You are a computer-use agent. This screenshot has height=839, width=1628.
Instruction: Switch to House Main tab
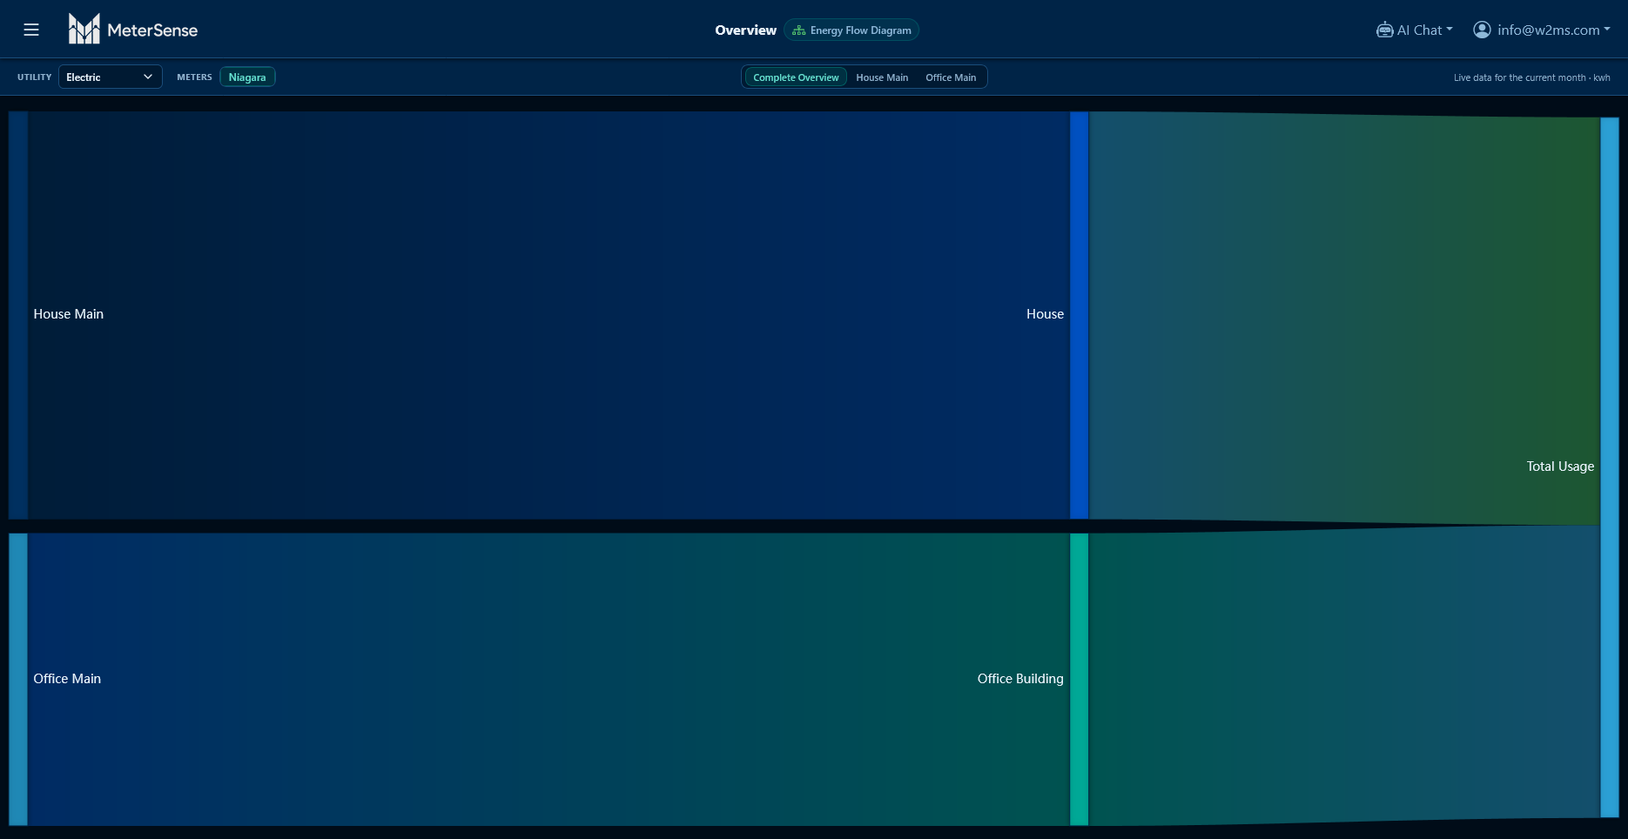(x=882, y=77)
